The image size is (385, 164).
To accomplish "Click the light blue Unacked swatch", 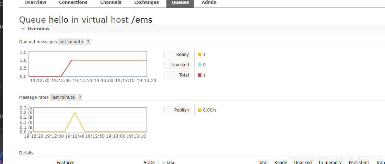I will [x=200, y=65].
